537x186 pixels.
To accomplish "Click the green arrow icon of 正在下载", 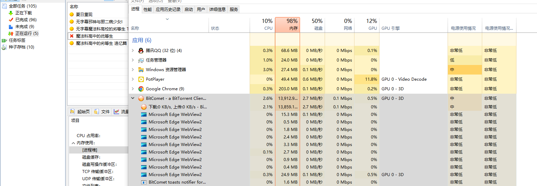I will (11, 13).
